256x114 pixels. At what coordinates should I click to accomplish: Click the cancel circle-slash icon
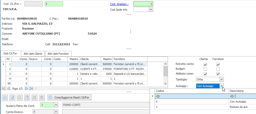(x=19, y=97)
